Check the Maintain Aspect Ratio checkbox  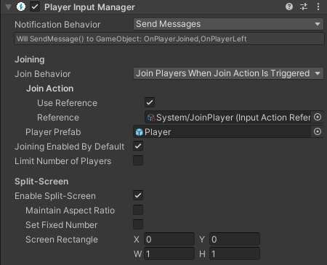click(138, 210)
